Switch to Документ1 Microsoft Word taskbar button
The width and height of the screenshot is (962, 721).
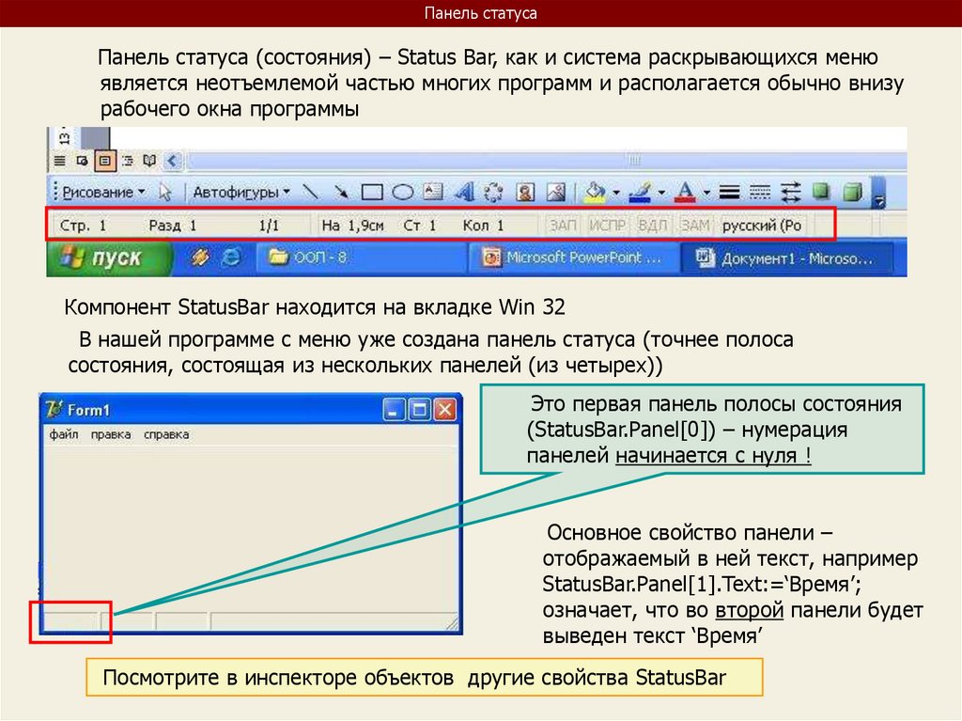coord(786,259)
